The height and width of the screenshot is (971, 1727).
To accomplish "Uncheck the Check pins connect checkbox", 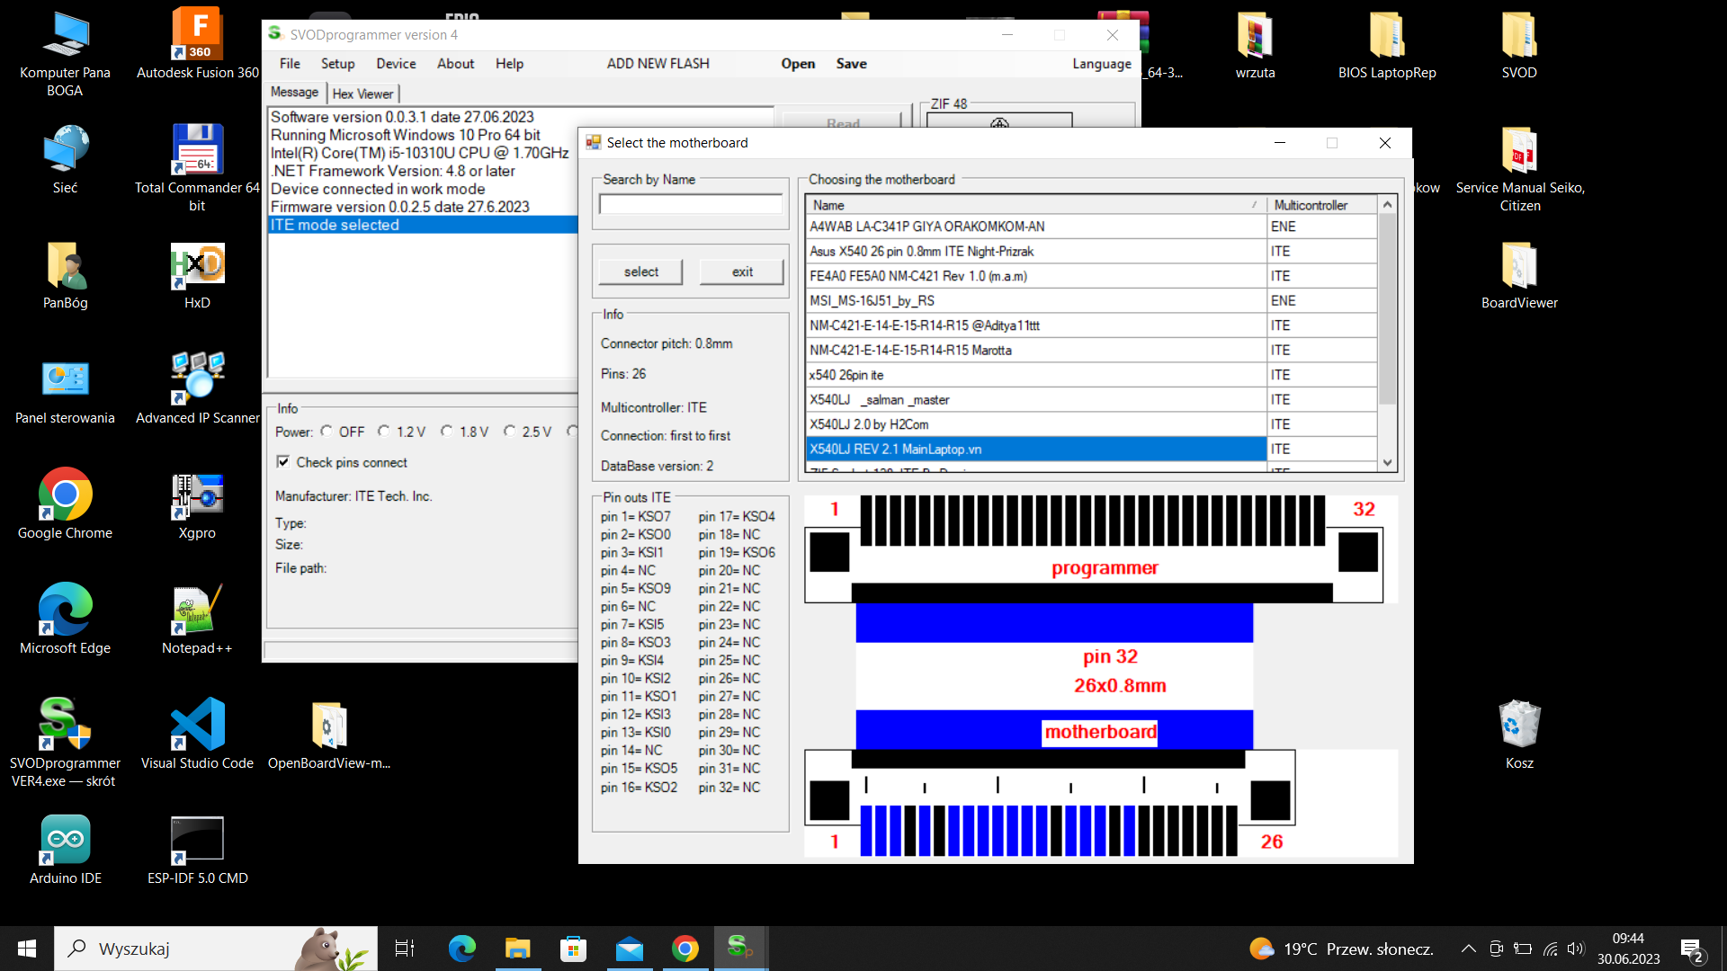I will tap(283, 462).
